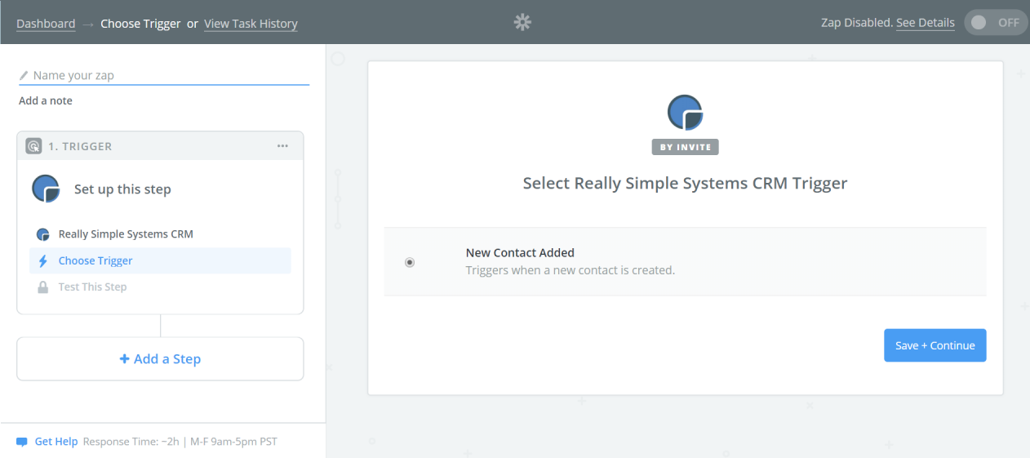The width and height of the screenshot is (1030, 458).
Task: Select the New Contact Added radio button
Action: [x=410, y=262]
